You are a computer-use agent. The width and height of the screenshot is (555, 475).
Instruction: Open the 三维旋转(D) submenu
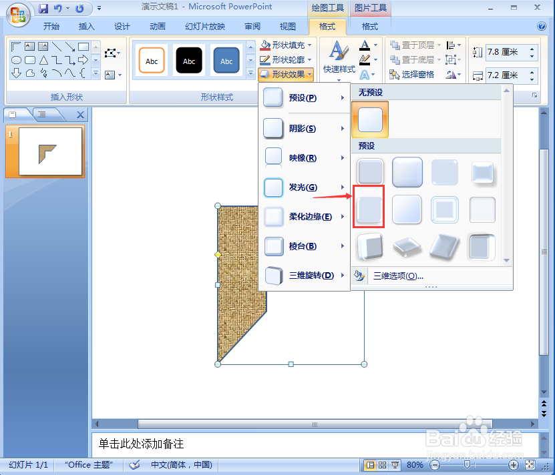click(x=305, y=275)
